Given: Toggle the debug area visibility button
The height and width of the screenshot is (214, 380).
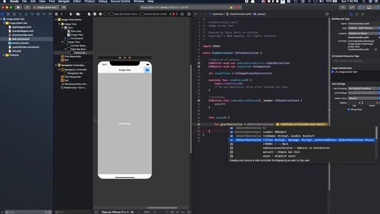Looking at the screenshot, I should pos(369,8).
